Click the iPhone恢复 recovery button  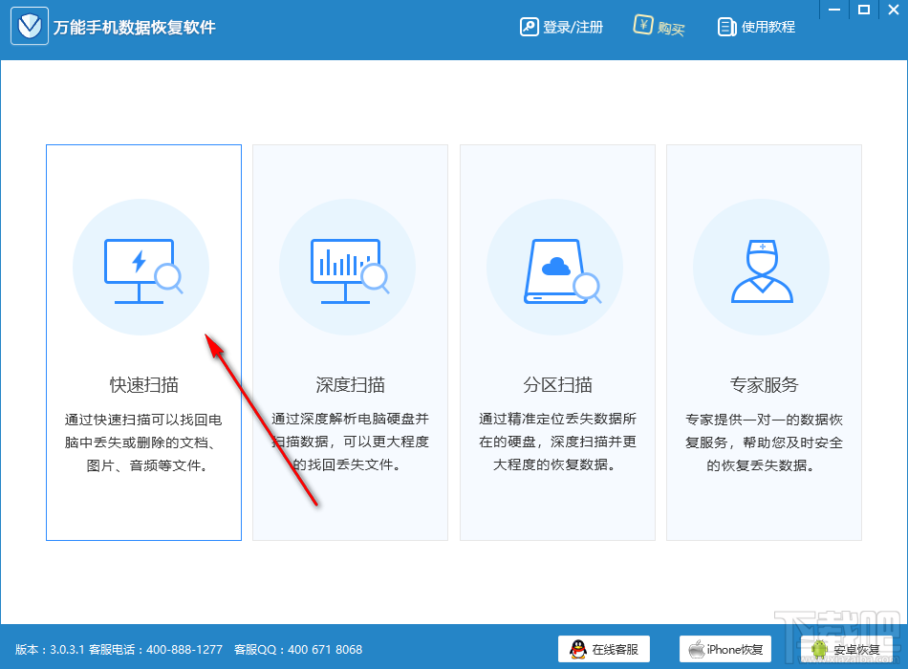click(x=725, y=649)
